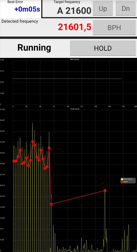137x252 pixels.
Task: Click the Beat monitor chart title
Action: (75, 60)
